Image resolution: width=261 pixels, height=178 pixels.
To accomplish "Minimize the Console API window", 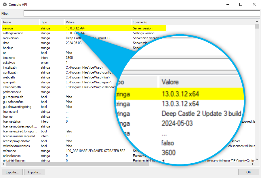I will pyautogui.click(x=228, y=5).
